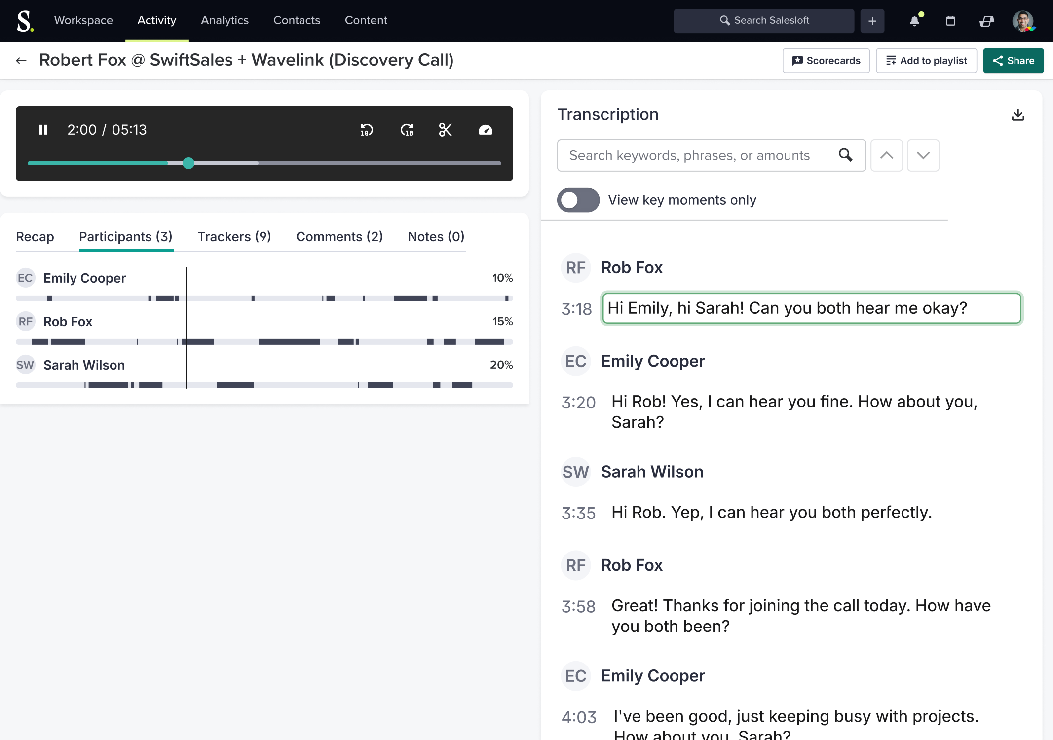The image size is (1053, 740).
Task: Click the transcription keyword search field
Action: 711,155
